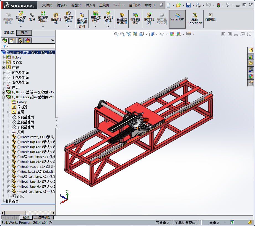Expand Bosch vezet_<1> component
Screen dimensions: 255x226
coord(9,137)
